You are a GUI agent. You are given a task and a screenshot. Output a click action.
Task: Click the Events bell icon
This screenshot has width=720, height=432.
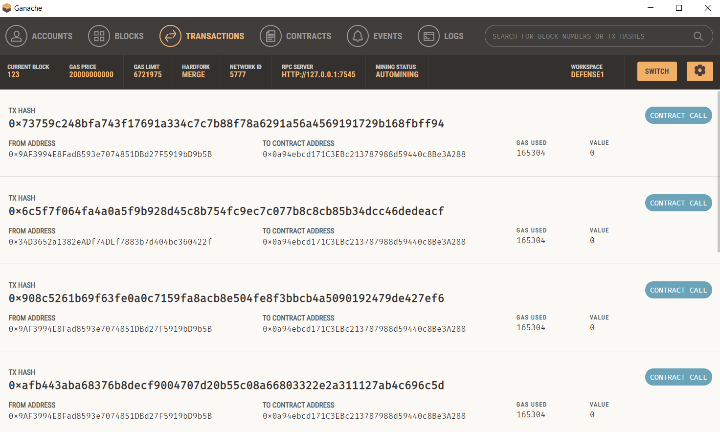(358, 36)
